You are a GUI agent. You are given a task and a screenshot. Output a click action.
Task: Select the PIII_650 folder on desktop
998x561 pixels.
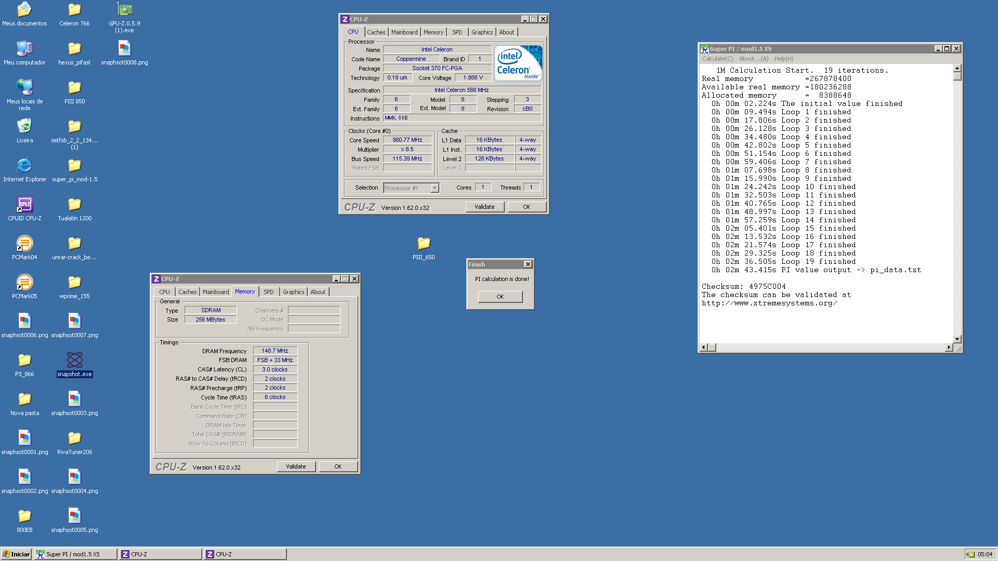click(x=424, y=248)
